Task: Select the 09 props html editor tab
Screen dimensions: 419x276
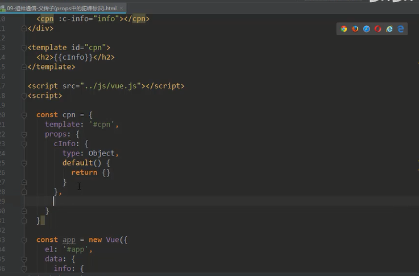Action: (x=62, y=9)
